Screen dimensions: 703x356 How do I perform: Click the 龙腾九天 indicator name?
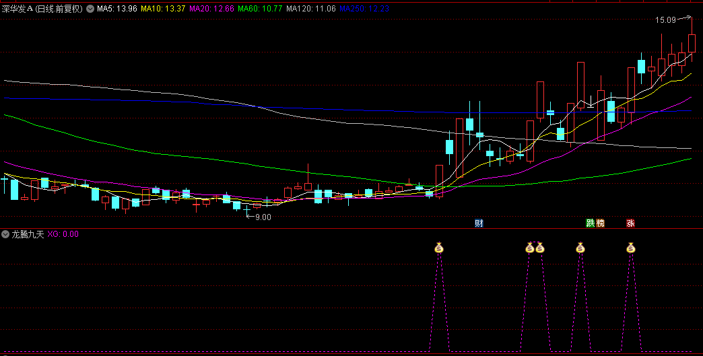pos(28,234)
